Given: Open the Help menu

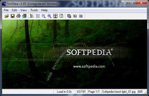Looking at the screenshot, I should [44, 10].
